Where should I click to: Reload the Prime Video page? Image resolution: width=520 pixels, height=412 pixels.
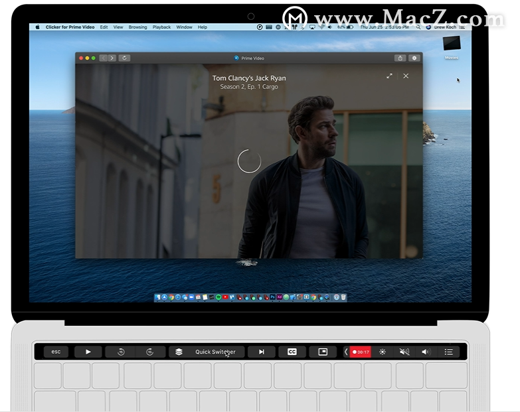coord(124,58)
